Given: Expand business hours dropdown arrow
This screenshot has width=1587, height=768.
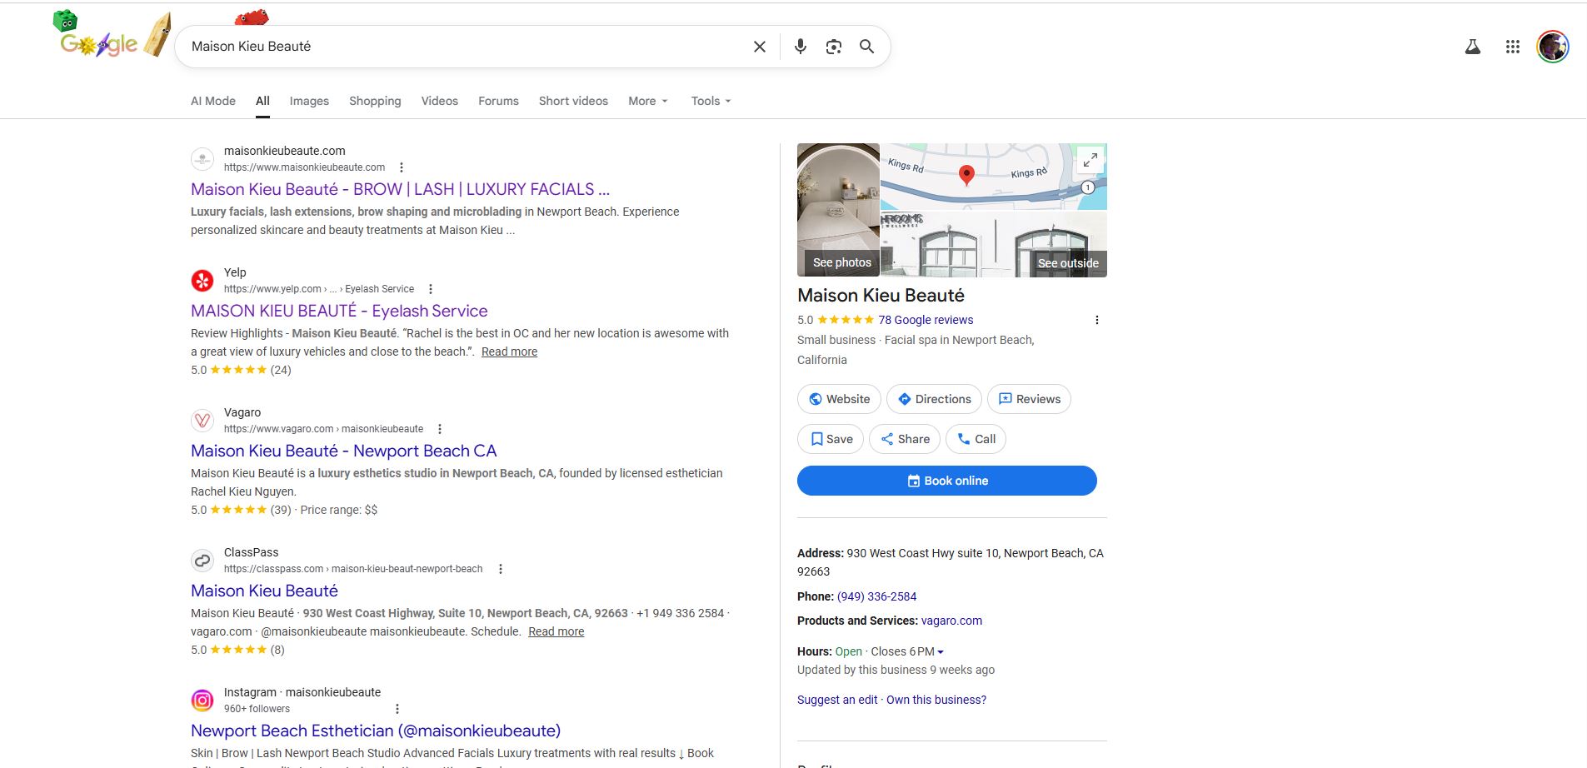Looking at the screenshot, I should (x=941, y=652).
